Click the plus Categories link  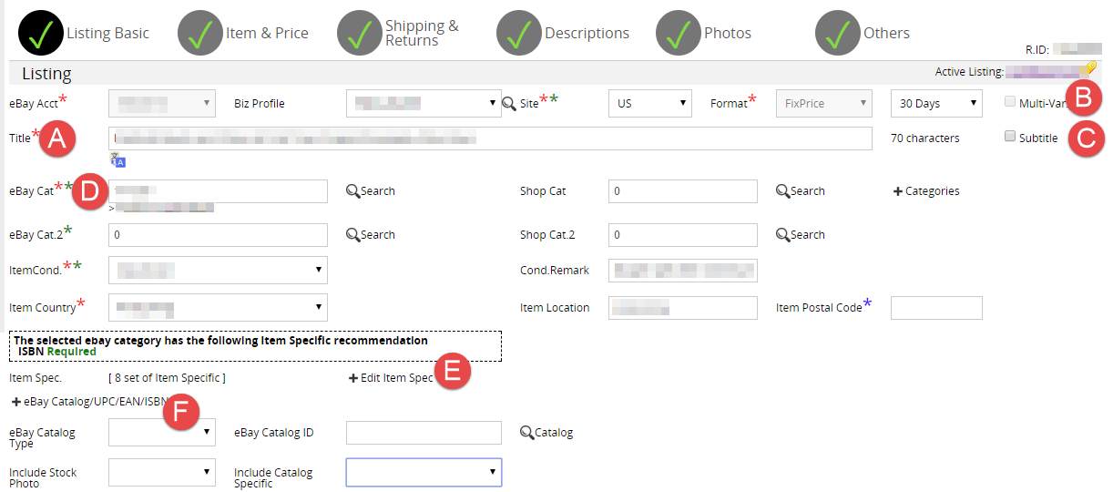coord(926,191)
